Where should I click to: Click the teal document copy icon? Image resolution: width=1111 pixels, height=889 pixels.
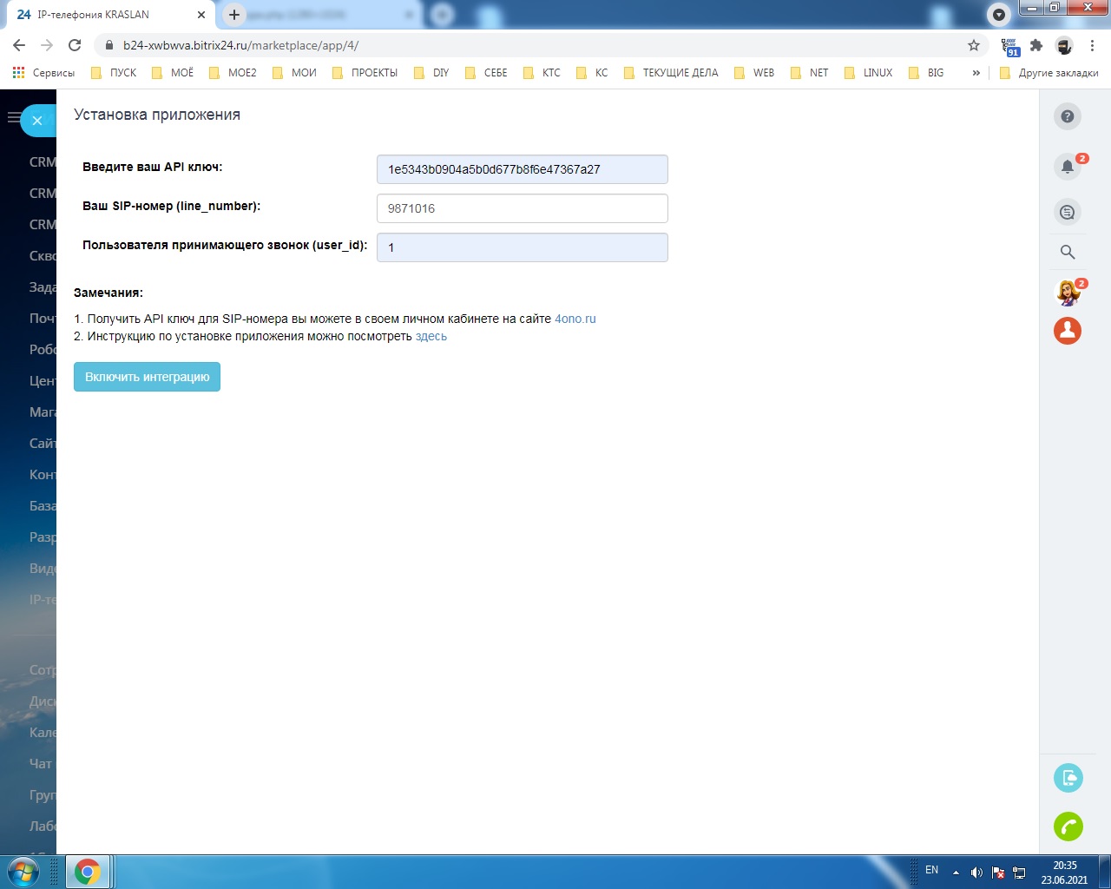pos(1068,778)
